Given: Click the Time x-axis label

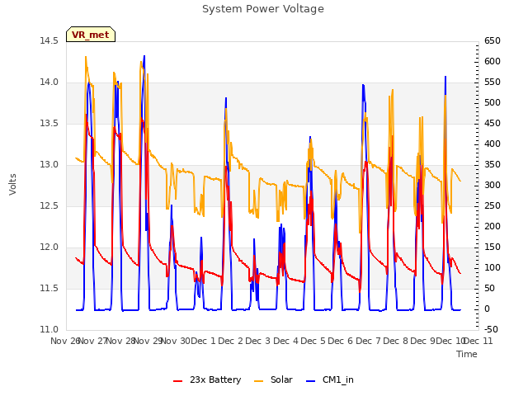Looking at the screenshot, I should [467, 354].
